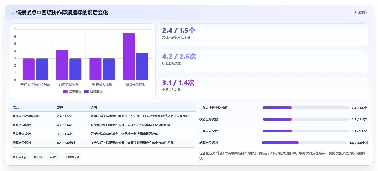The width and height of the screenshot is (378, 171).
Task: Click the 数据卡片 tag chip
Action: coord(73,157)
